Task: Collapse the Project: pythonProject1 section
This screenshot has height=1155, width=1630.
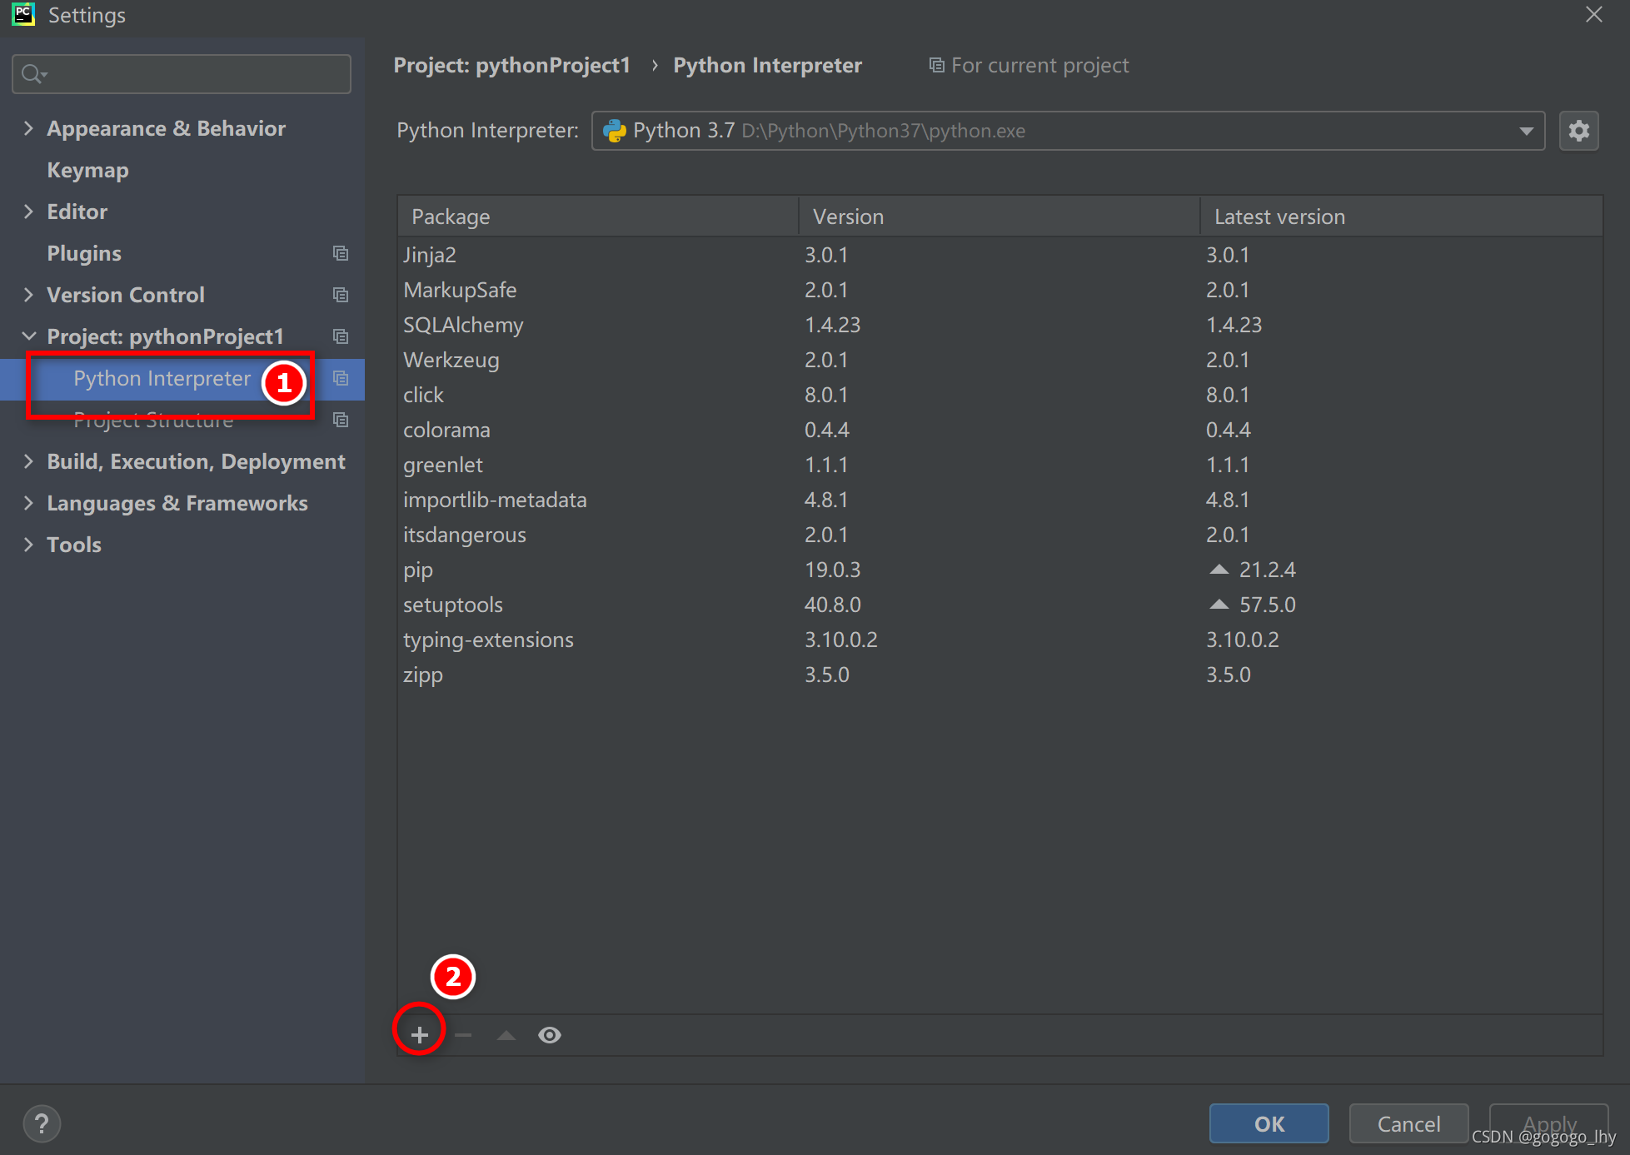Action: (29, 336)
